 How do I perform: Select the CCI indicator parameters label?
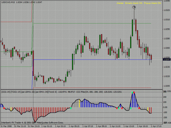pos(62,92)
